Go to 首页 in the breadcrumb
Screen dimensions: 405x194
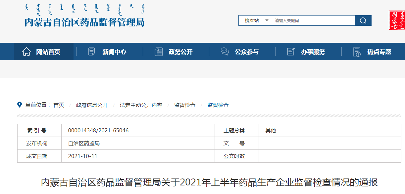[x=59, y=105]
